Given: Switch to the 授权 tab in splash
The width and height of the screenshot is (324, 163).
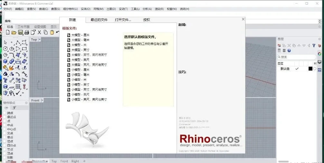Looking at the screenshot, I should coord(147,20).
